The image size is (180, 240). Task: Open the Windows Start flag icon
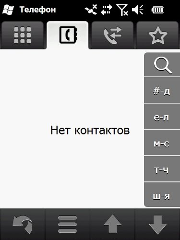[8, 10]
